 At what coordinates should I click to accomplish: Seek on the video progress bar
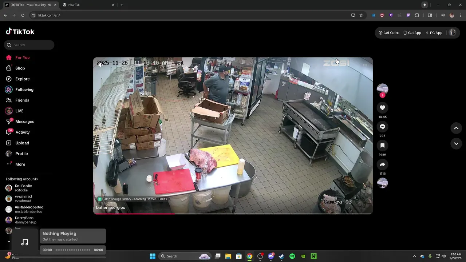coord(233,214)
